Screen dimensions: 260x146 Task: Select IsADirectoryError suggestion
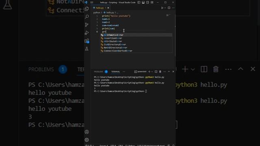[136, 44]
